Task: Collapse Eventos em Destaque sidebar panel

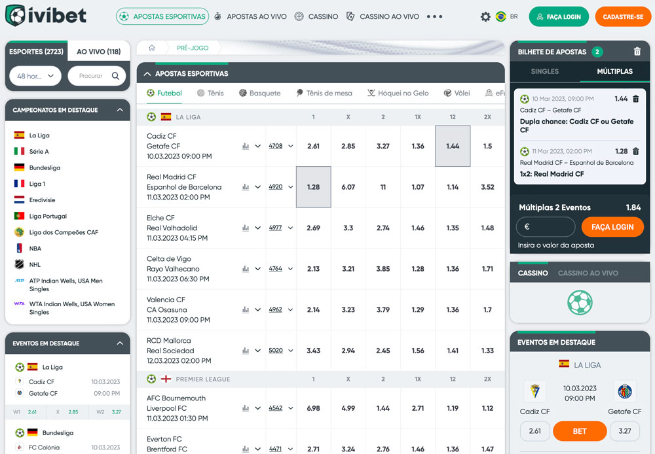Action: (x=120, y=343)
